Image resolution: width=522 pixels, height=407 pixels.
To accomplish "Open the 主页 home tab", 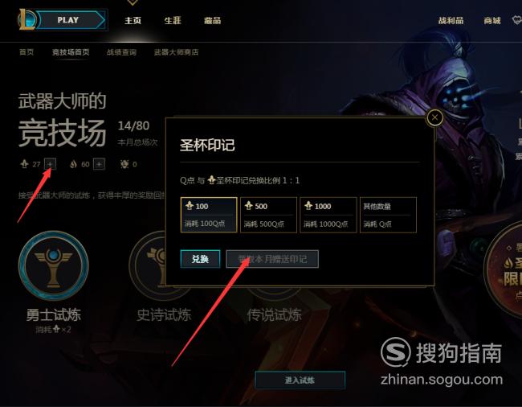I will (133, 20).
